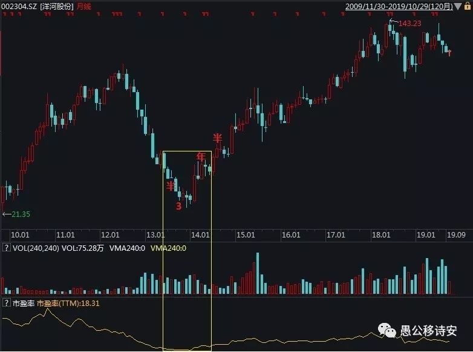The image size is (473, 352).
Task: Click the 愚公移诗安 watermark text
Action: (428, 331)
